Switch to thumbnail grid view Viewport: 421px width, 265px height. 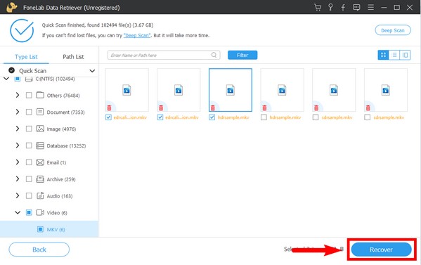(383, 55)
